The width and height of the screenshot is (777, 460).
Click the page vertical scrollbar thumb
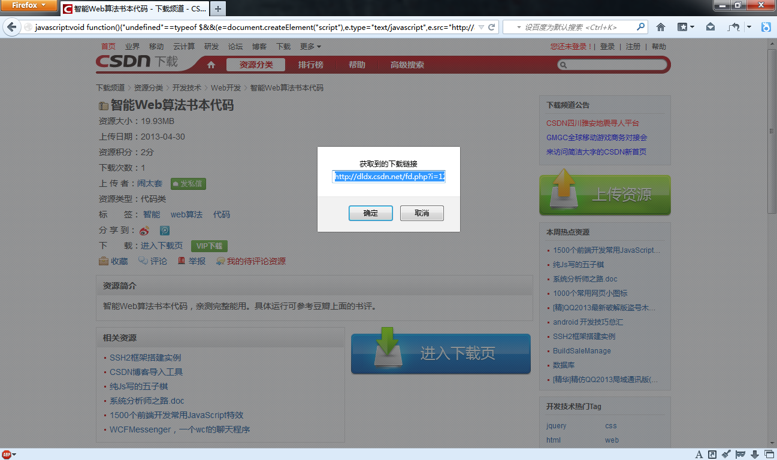tap(772, 131)
